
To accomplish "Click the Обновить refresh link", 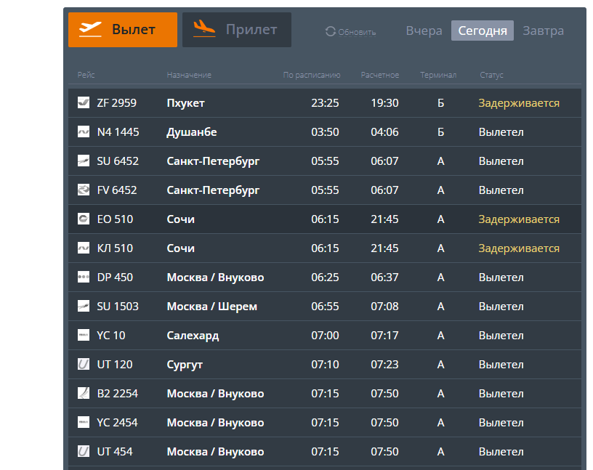I will [357, 32].
